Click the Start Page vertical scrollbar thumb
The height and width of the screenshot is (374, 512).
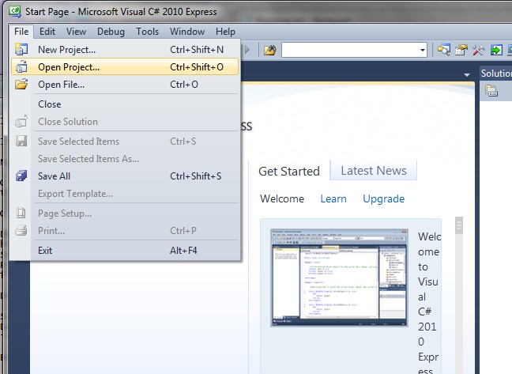coord(459,225)
